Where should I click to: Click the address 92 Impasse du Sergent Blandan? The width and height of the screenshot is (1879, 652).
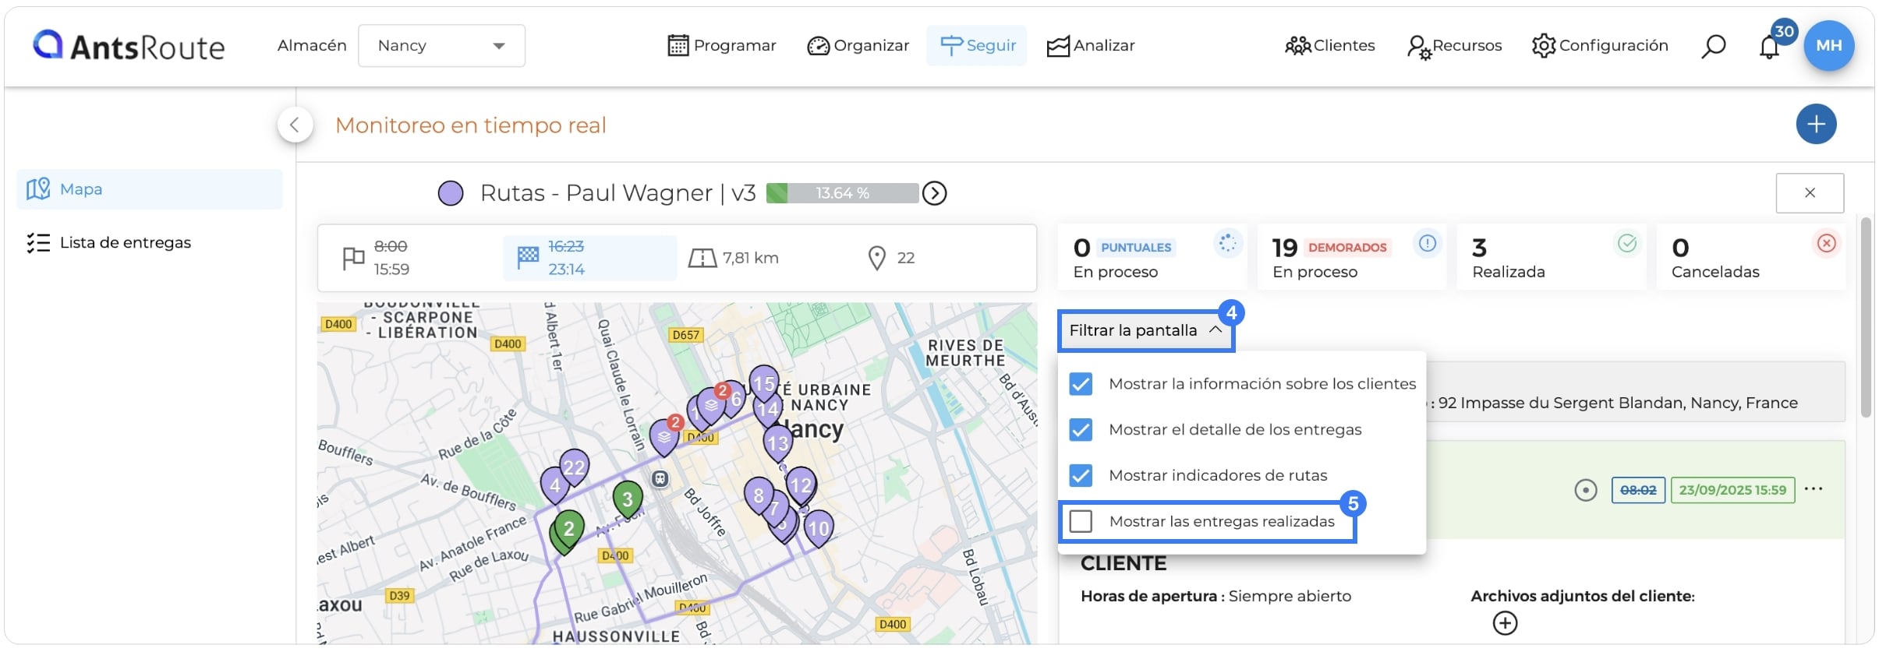pyautogui.click(x=1618, y=404)
